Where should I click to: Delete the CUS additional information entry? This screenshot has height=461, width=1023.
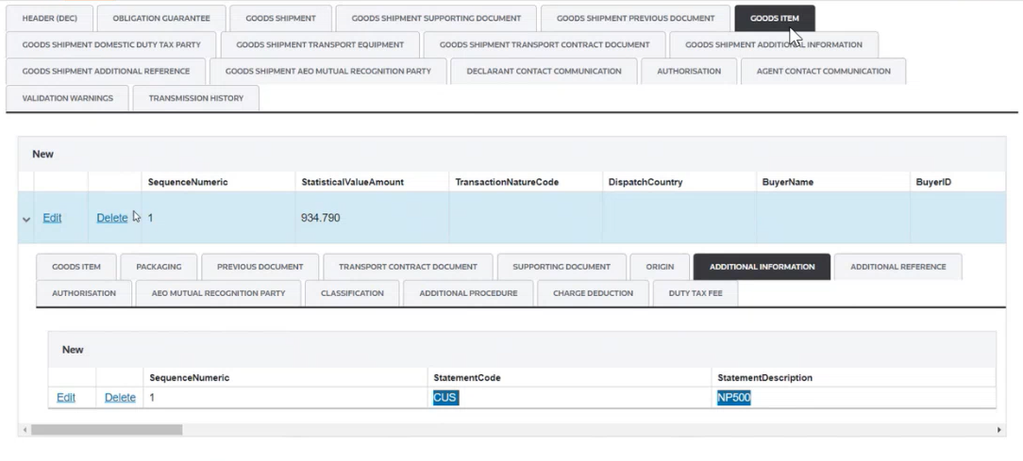(120, 398)
